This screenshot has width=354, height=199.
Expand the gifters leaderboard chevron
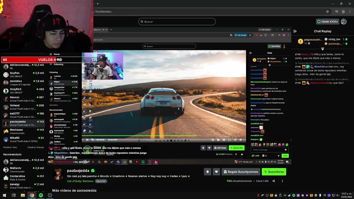pos(322,49)
